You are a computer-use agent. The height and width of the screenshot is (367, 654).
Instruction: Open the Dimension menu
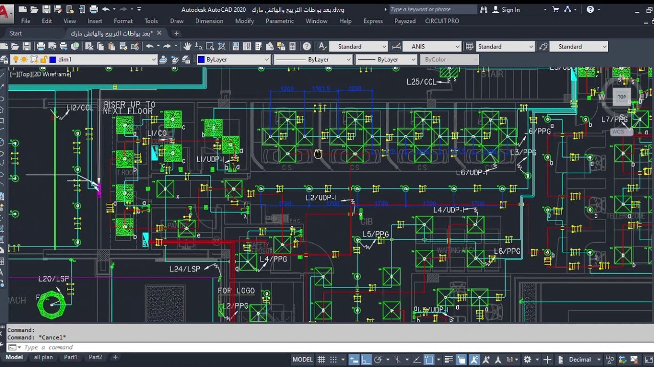coord(209,21)
